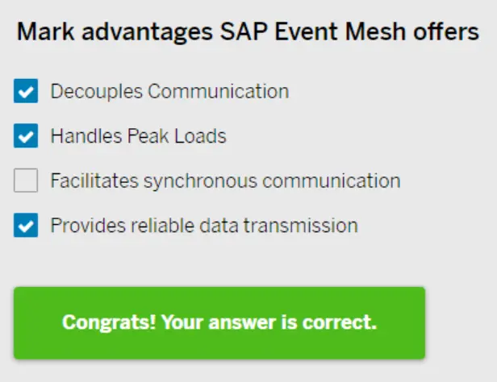Click "Your answer is correct." text in the banner
Image resolution: width=497 pixels, height=382 pixels.
point(269,323)
